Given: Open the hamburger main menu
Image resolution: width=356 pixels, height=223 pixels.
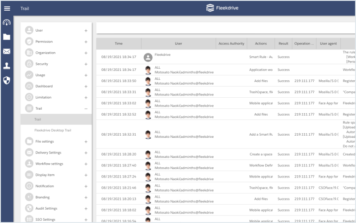Looking at the screenshot, I should [7, 8].
